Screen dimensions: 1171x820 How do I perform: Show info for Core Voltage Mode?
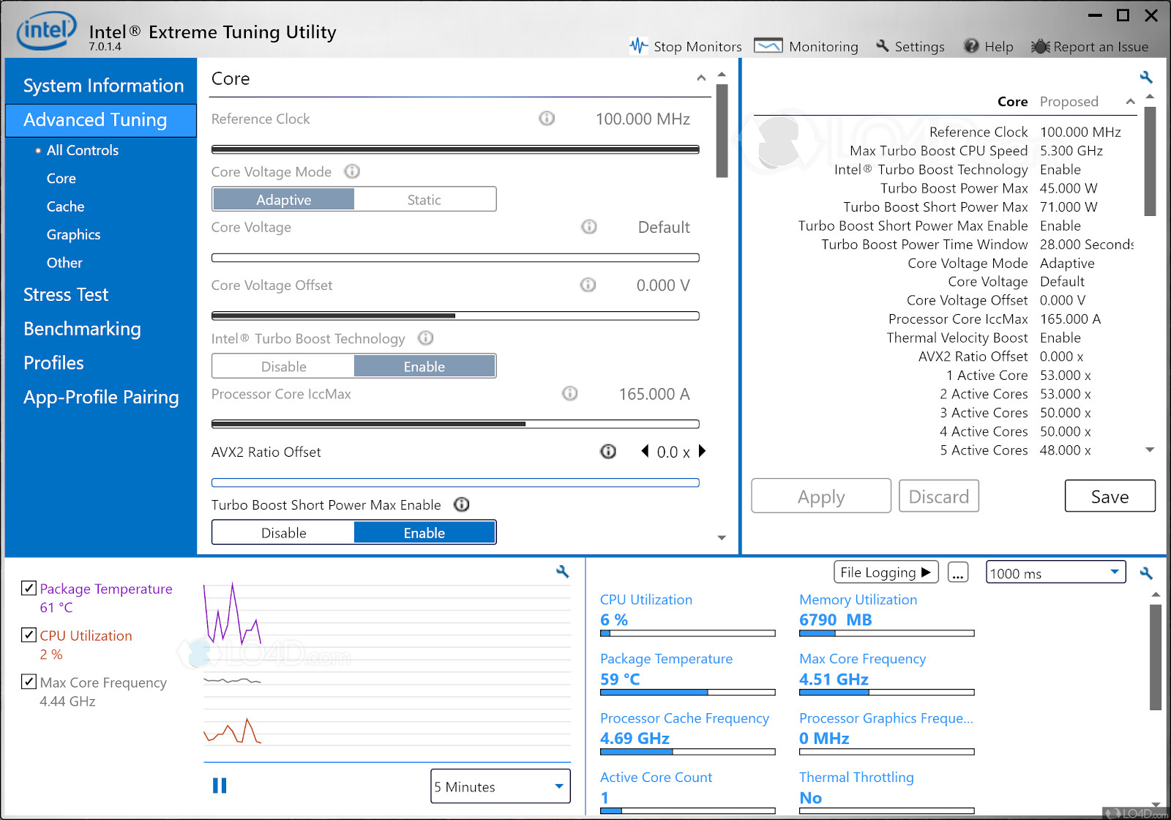click(x=352, y=171)
